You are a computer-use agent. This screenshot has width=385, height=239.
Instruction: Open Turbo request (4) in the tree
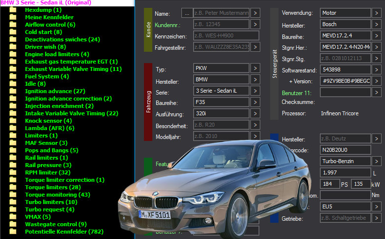(50, 209)
